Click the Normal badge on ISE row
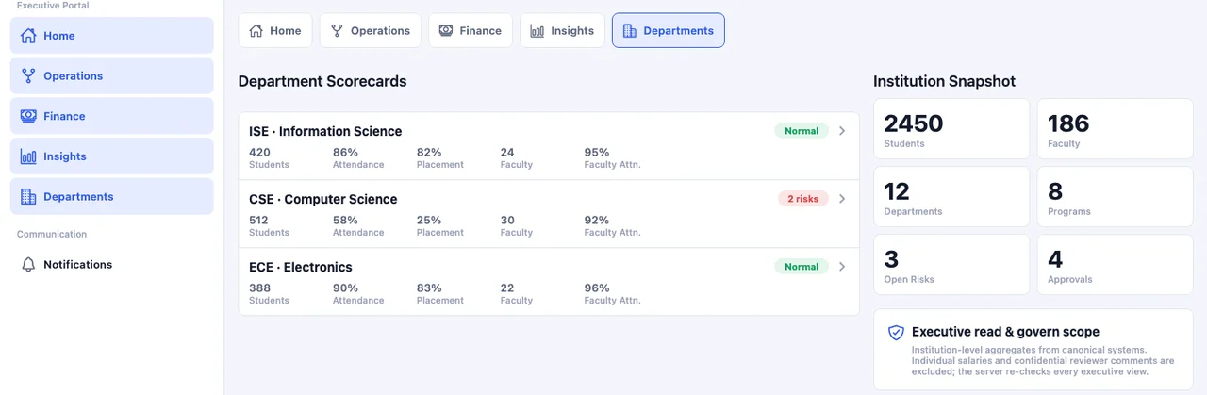The height and width of the screenshot is (395, 1207). click(x=802, y=131)
